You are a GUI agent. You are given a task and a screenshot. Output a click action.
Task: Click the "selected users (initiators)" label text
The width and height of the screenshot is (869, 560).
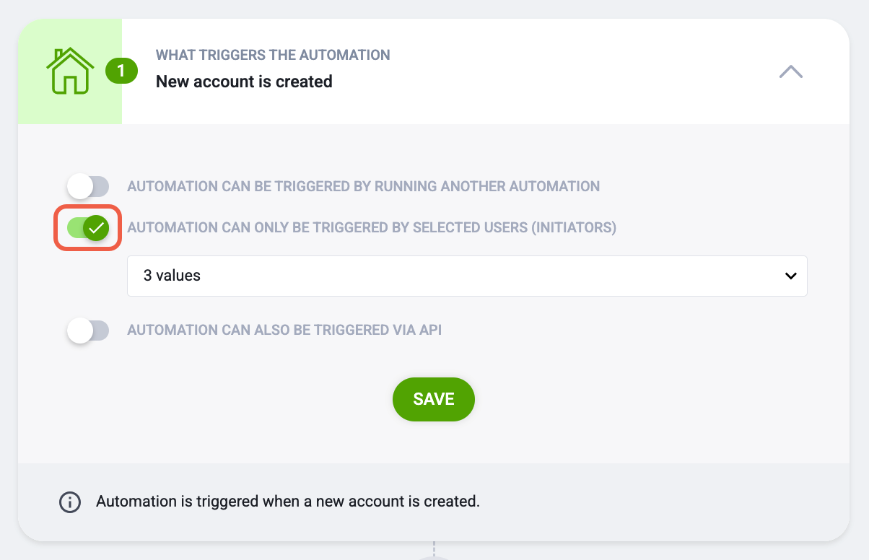(x=372, y=228)
